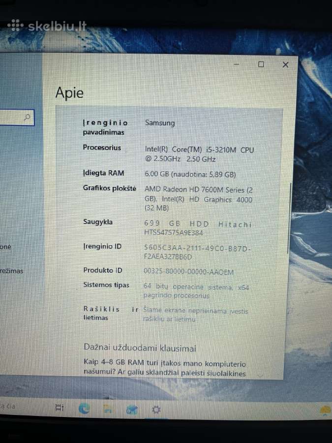
Task: Focus the Settings search input field
Action: pyautogui.click(x=16, y=117)
